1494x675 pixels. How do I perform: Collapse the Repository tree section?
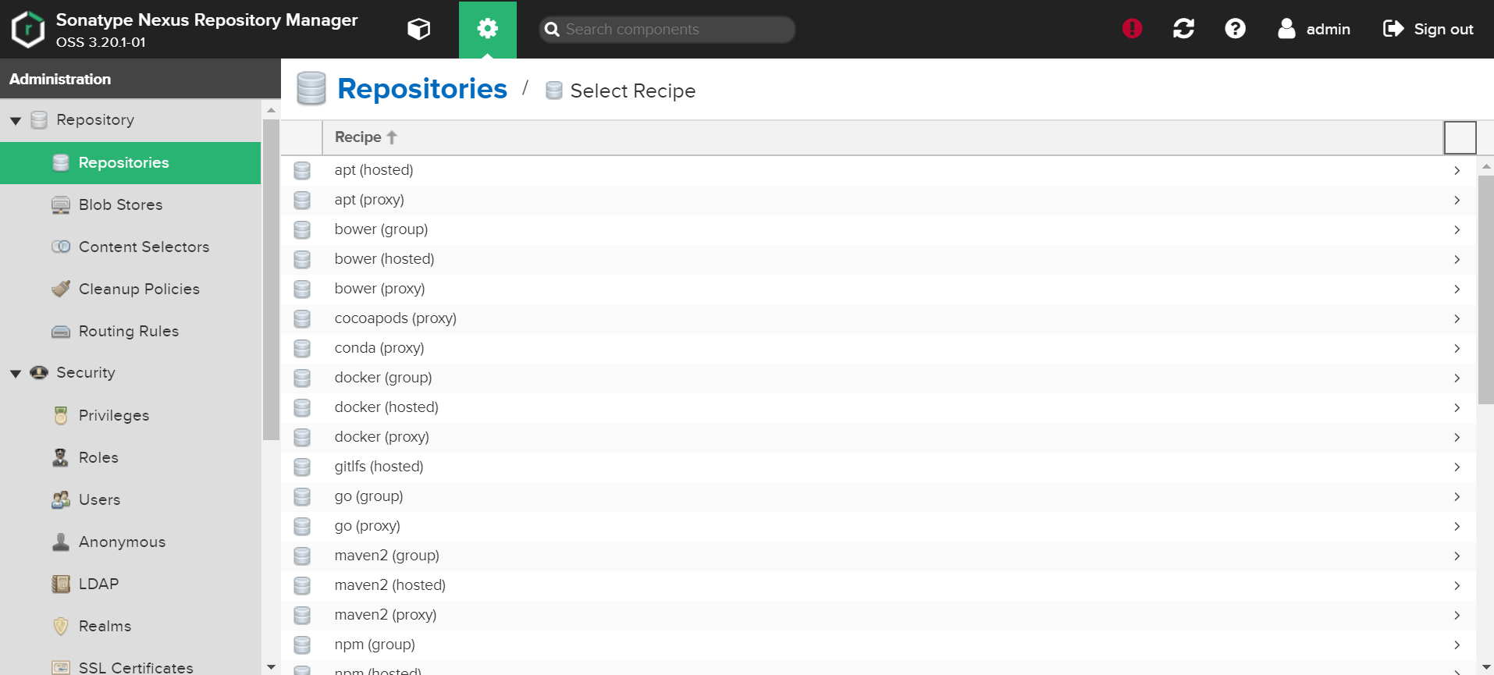pyautogui.click(x=16, y=121)
